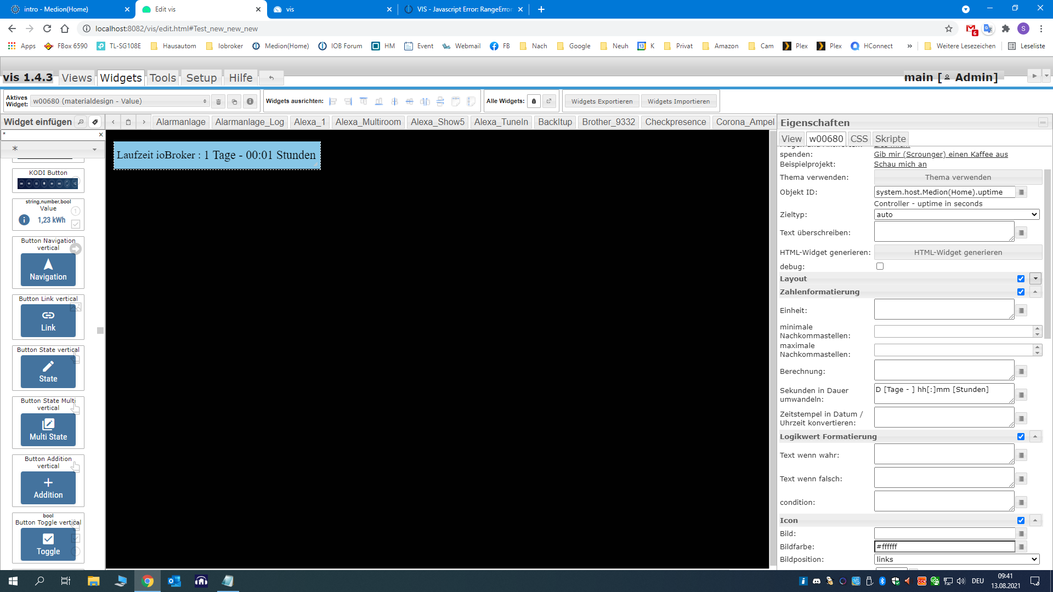Click the undo arrow button
The image size is (1053, 592).
(x=271, y=78)
